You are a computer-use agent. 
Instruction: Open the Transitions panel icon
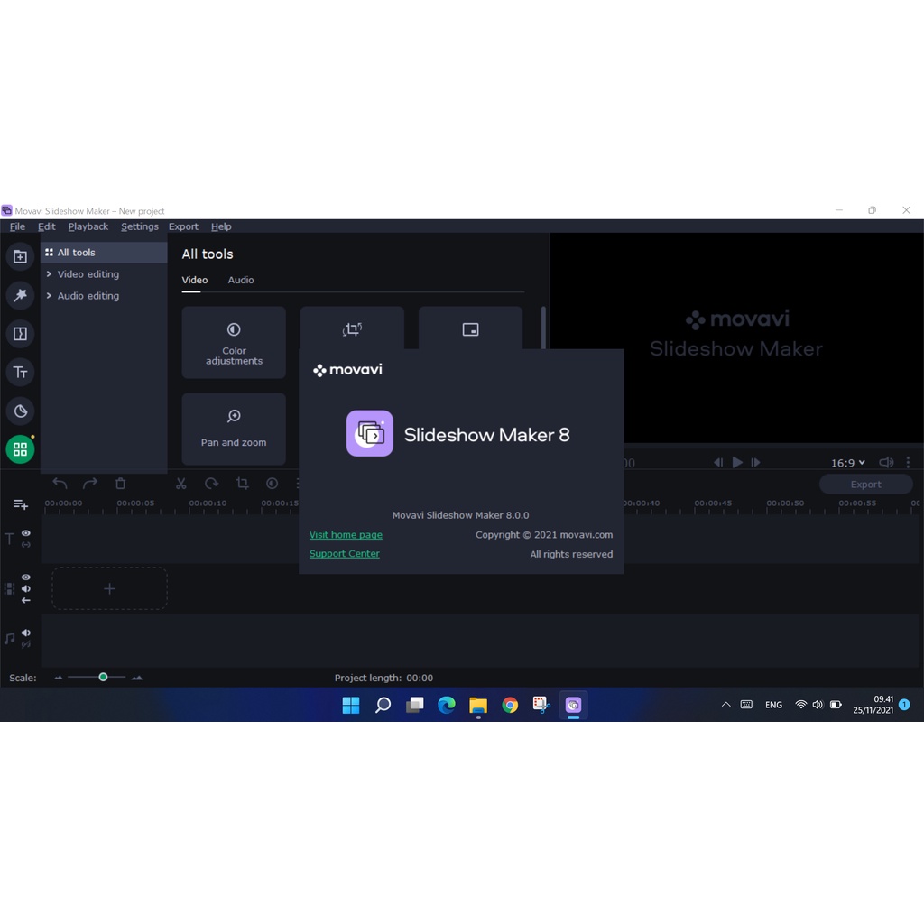pyautogui.click(x=20, y=334)
